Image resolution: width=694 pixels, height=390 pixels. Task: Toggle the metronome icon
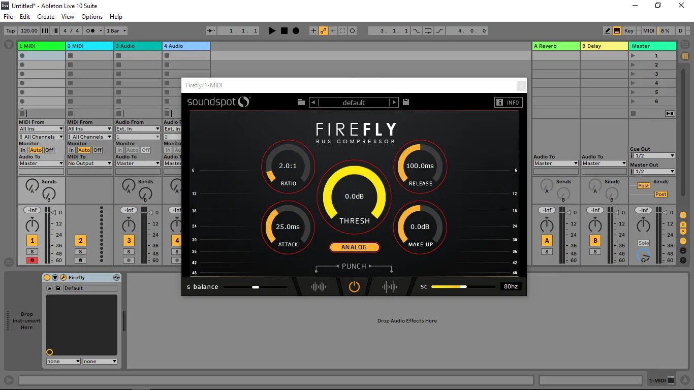point(90,31)
